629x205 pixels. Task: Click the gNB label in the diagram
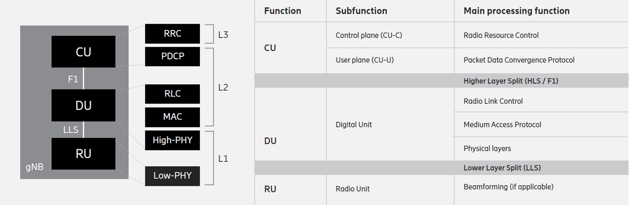(x=34, y=167)
